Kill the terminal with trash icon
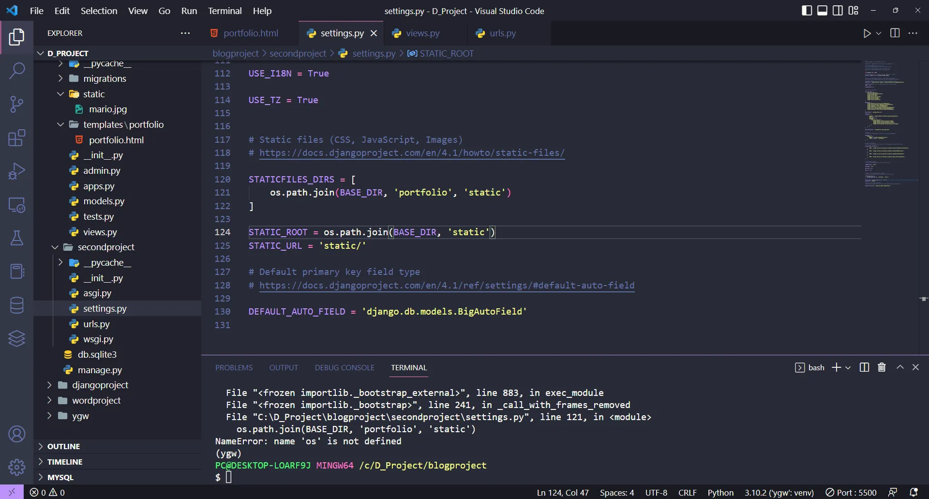Image resolution: width=929 pixels, height=499 pixels. click(882, 367)
